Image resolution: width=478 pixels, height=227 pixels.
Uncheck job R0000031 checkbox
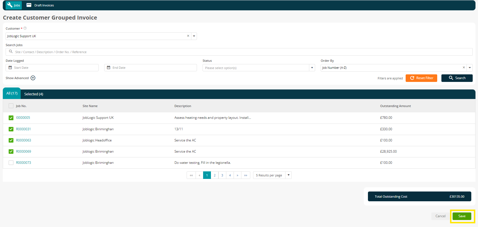click(x=11, y=129)
